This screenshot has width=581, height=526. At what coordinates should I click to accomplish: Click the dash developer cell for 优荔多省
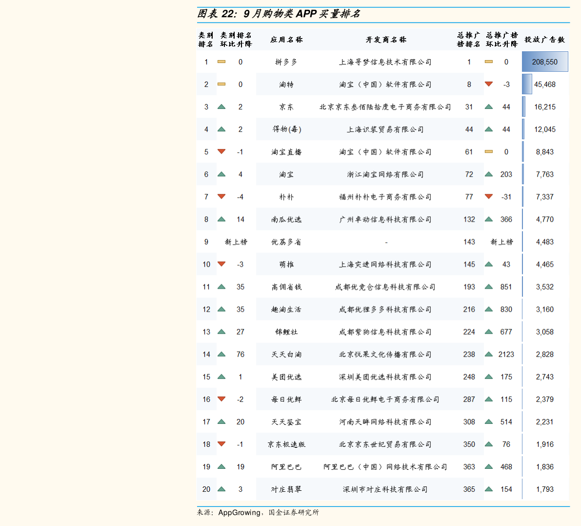(386, 242)
